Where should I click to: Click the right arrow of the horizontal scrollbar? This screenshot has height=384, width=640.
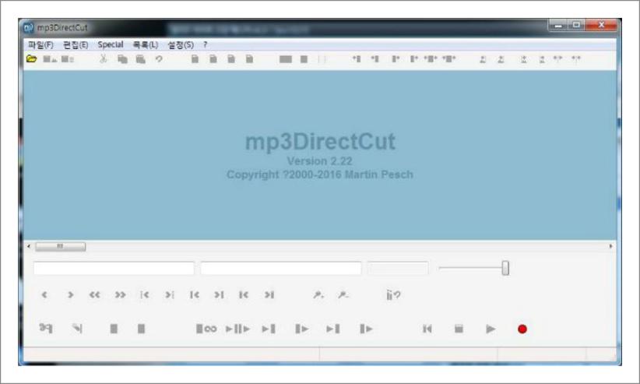(610, 246)
